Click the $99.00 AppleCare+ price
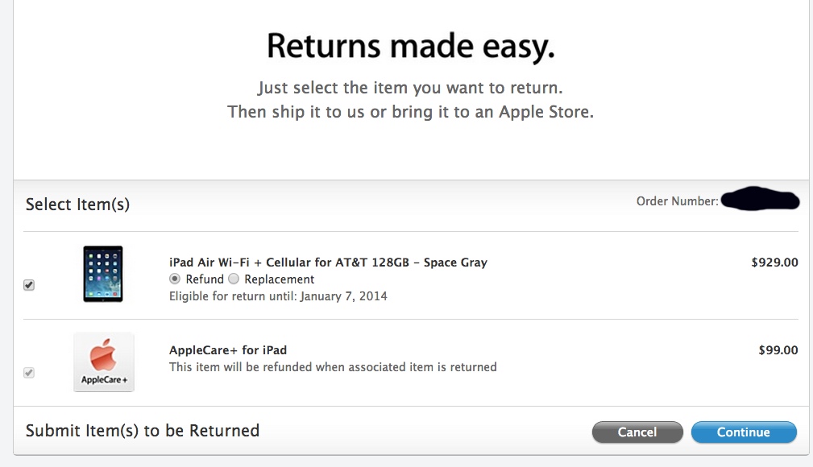Viewport: 813px width, 467px height. click(x=778, y=350)
